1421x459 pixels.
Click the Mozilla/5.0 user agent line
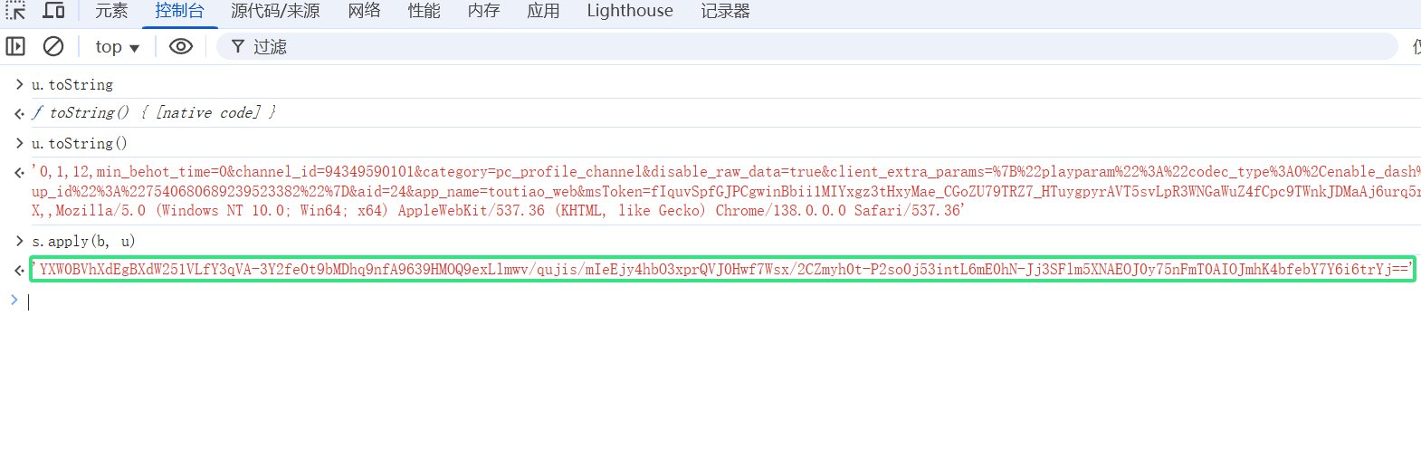tap(499, 210)
